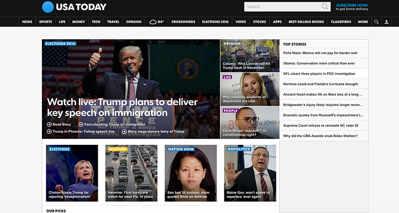Click arrow icon beside Trump in Phoenix
Viewport: 399px width, 213px height.
[x=49, y=131]
